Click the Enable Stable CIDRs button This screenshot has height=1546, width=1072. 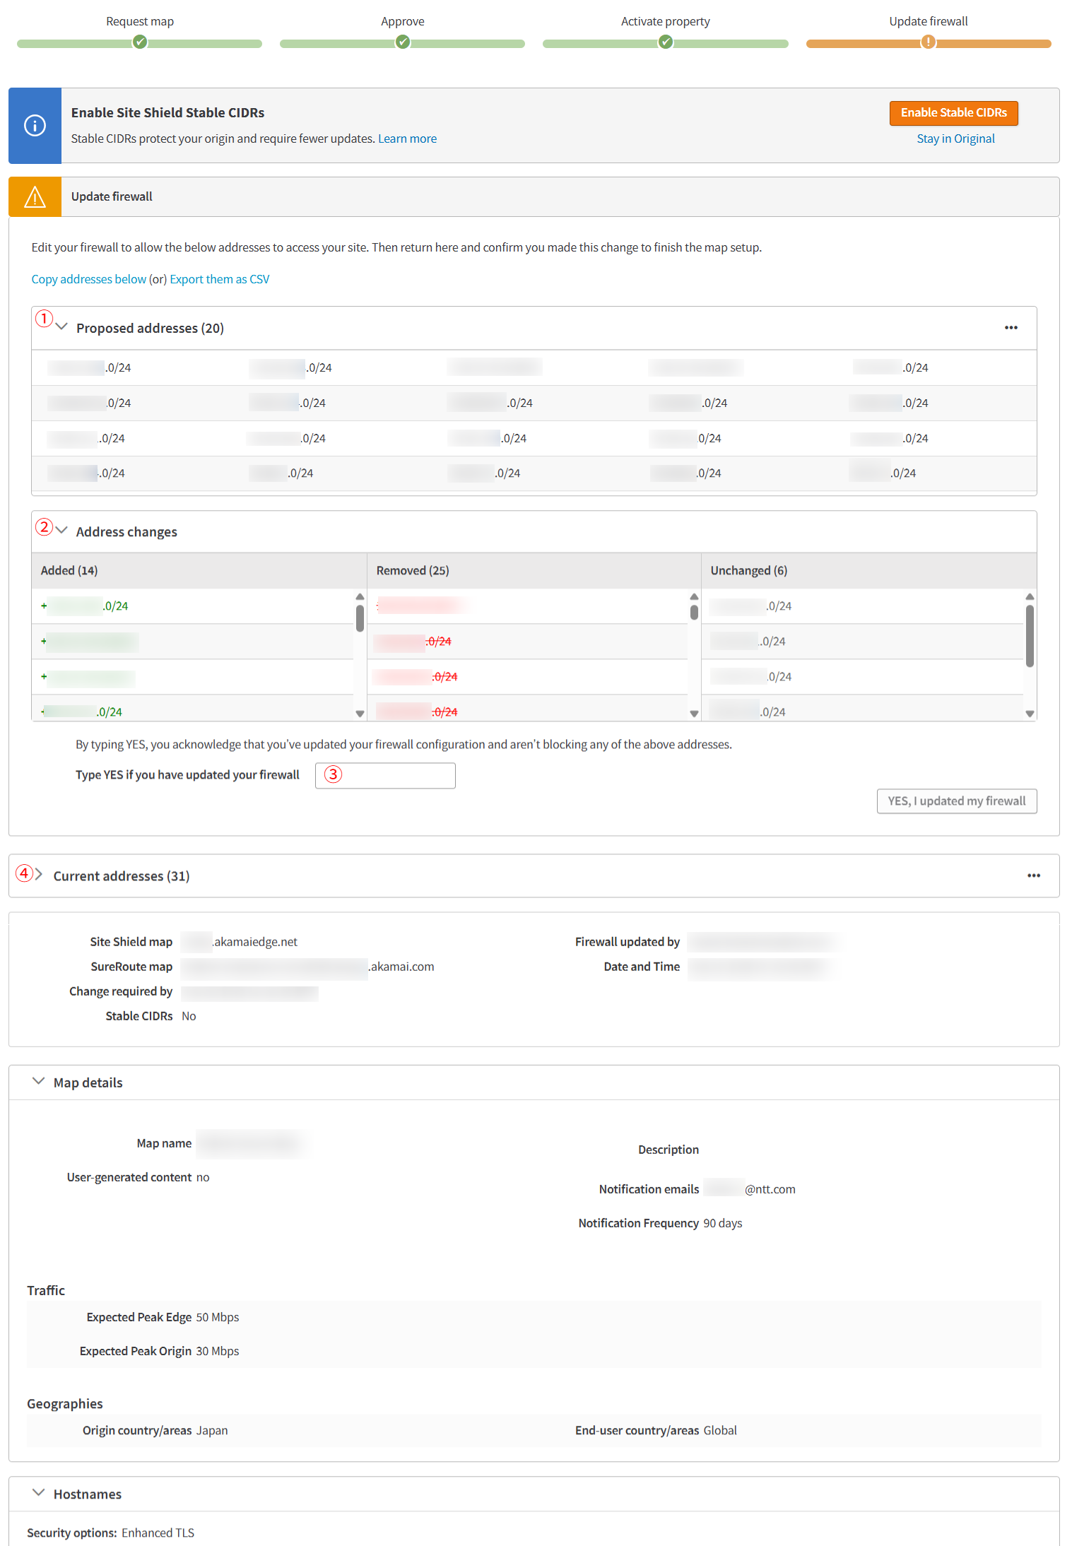point(953,113)
